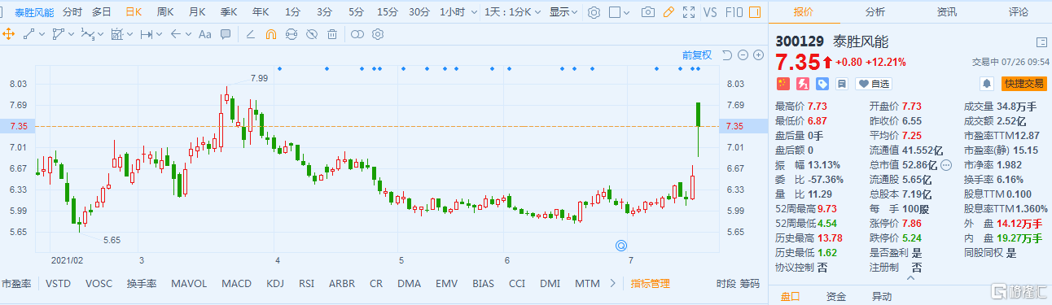The width and height of the screenshot is (1052, 305).
Task: Switch to 15分 minute chart
Action: click(388, 12)
